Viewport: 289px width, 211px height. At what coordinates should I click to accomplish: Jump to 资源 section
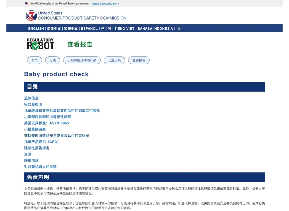point(28,154)
